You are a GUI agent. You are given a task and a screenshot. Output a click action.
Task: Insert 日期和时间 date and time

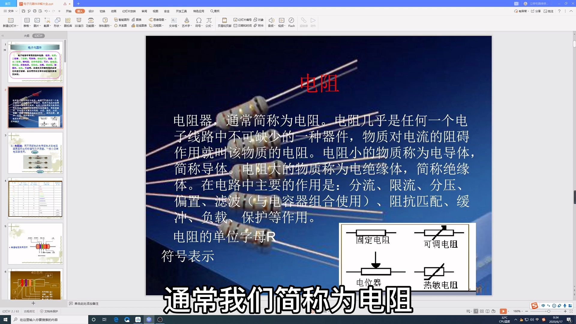click(242, 25)
